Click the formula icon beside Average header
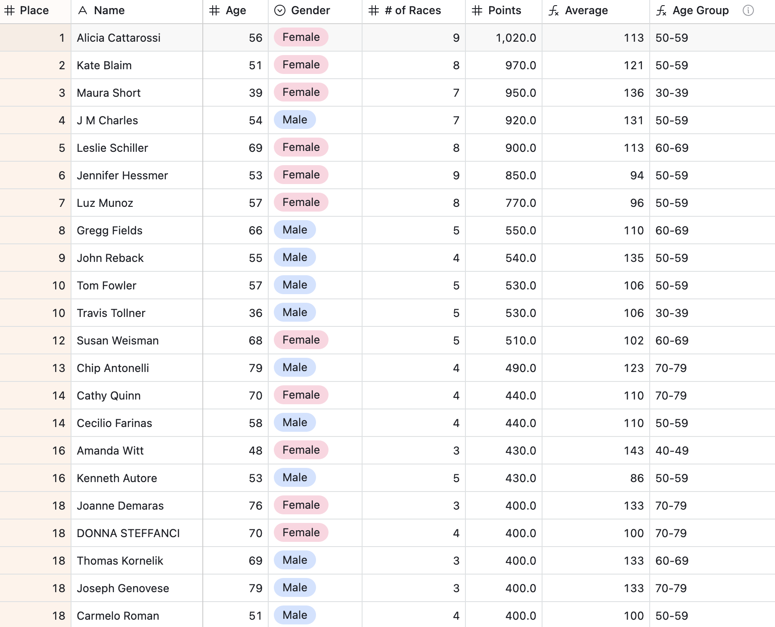Image resolution: width=775 pixels, height=627 pixels. 554,11
